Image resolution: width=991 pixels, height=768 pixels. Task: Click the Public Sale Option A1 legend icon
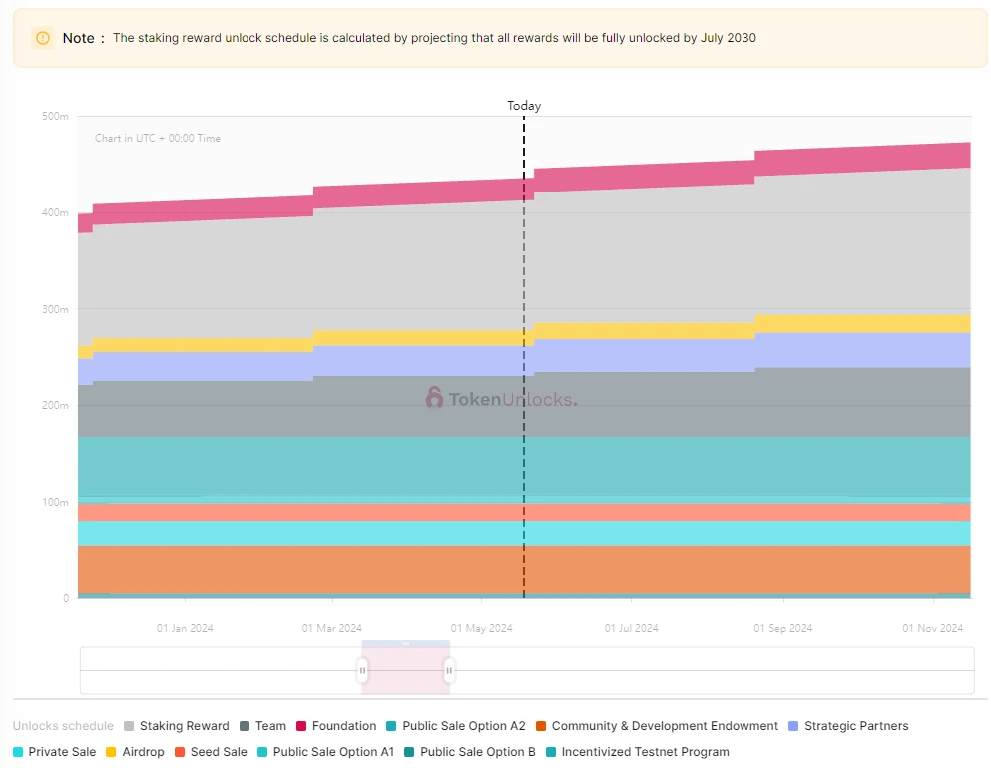[262, 752]
